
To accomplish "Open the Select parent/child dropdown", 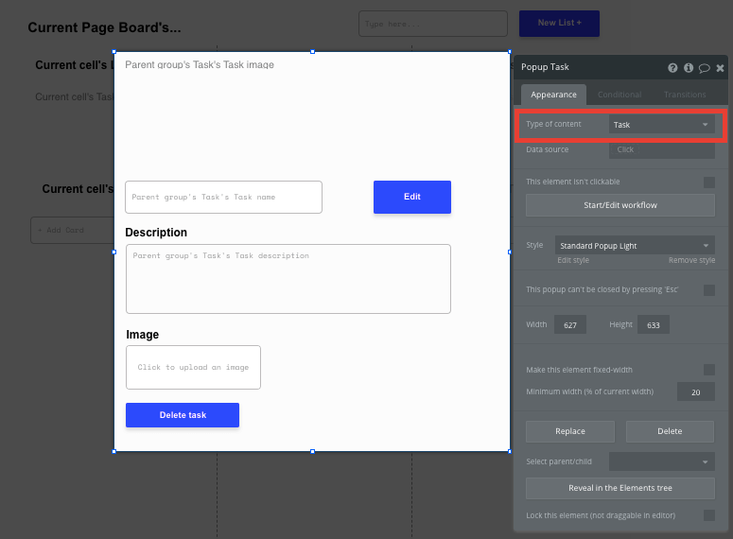I will pyautogui.click(x=661, y=461).
